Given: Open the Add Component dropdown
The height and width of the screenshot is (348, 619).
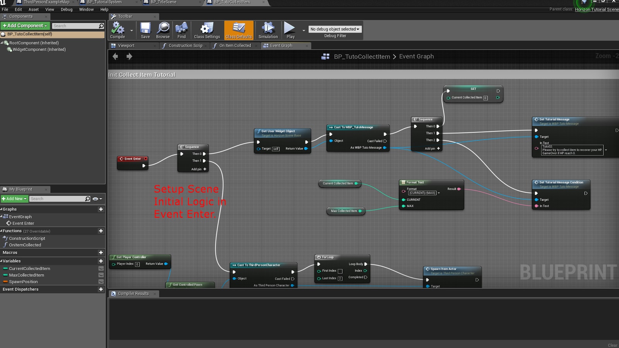Looking at the screenshot, I should [25, 26].
